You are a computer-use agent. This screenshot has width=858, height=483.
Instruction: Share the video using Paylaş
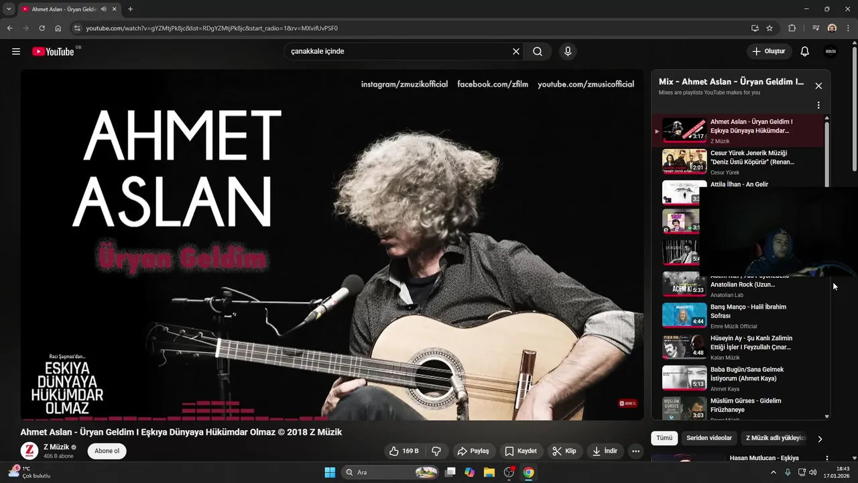(x=473, y=451)
